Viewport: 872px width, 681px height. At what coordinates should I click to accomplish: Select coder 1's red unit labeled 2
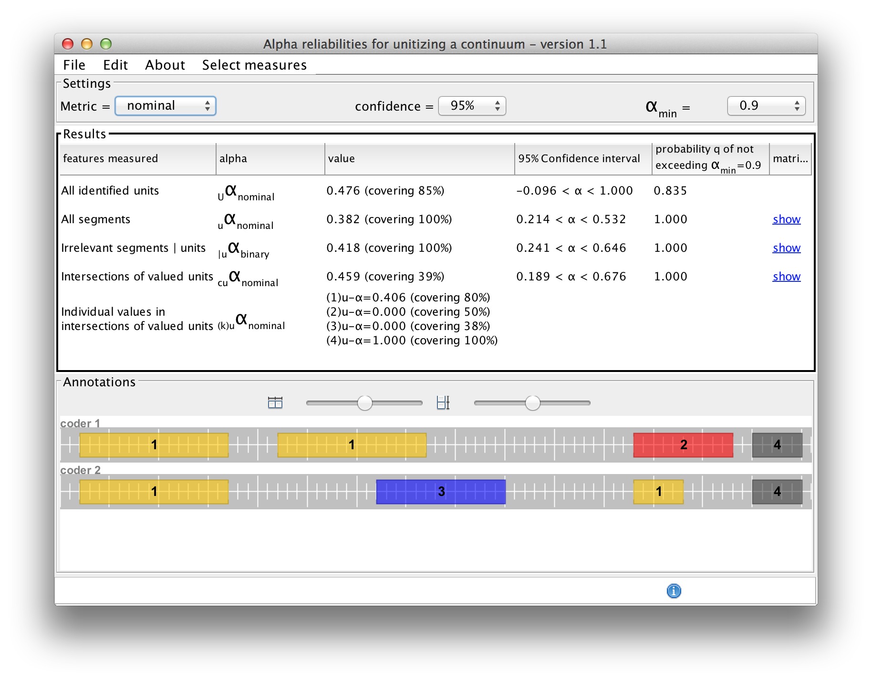(683, 445)
